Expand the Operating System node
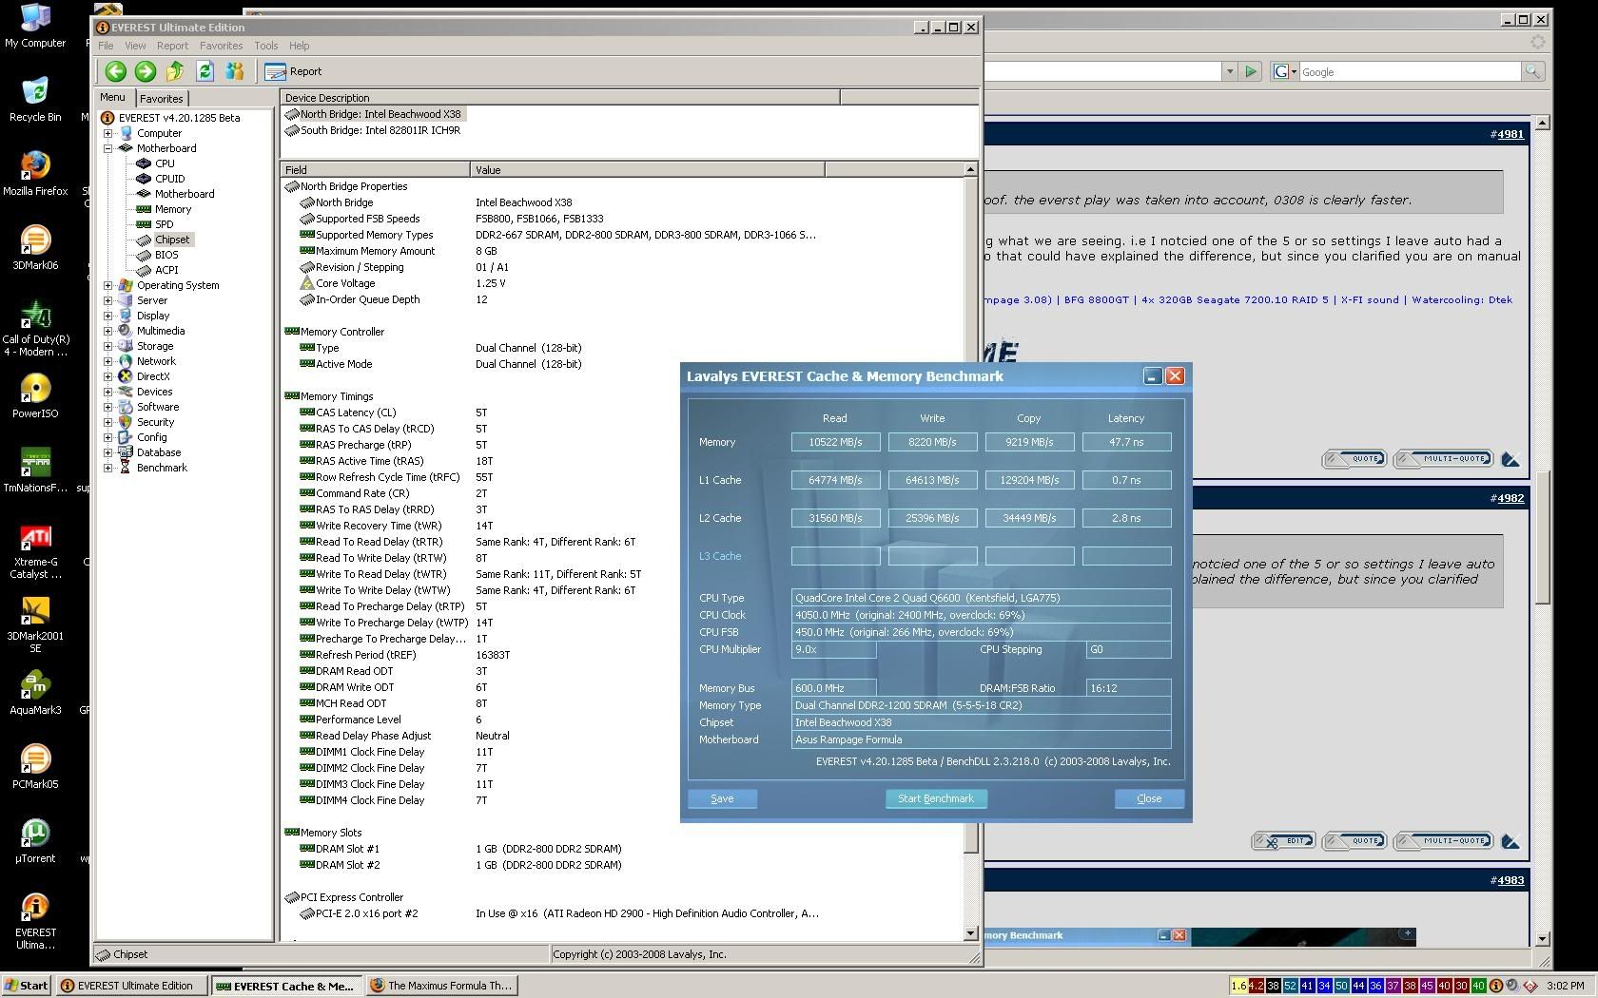1598x998 pixels. pos(108,285)
